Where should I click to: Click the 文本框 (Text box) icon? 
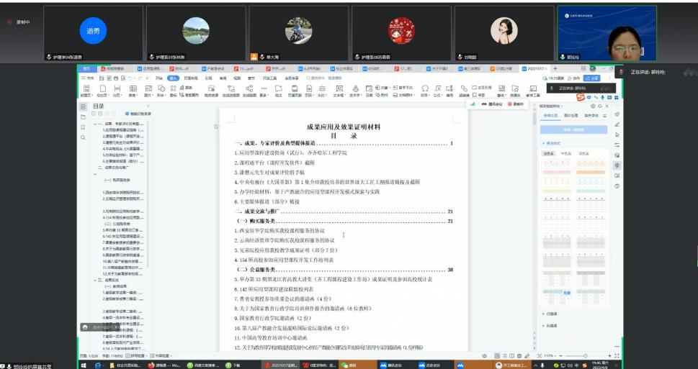pos(339,90)
